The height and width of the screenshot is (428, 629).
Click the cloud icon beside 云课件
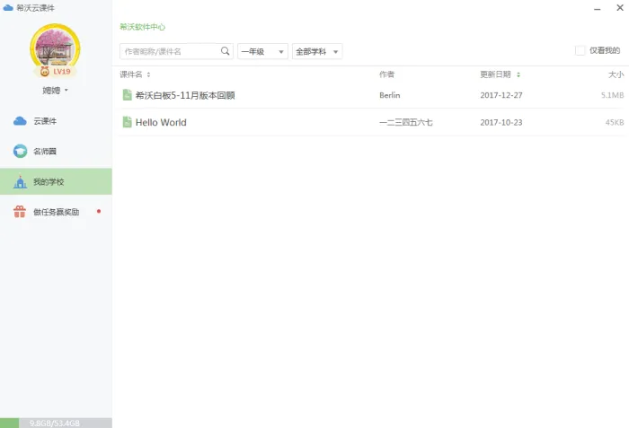point(20,121)
